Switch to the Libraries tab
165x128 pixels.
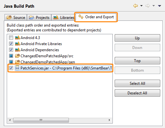64,17
